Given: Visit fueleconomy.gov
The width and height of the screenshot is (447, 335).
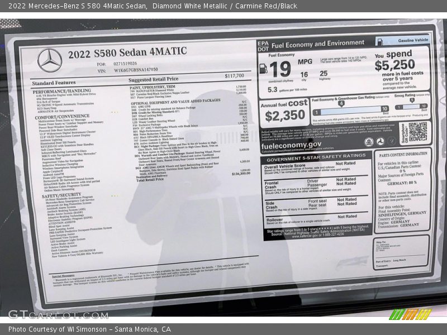Looking at the screenshot, I should coord(291,145).
